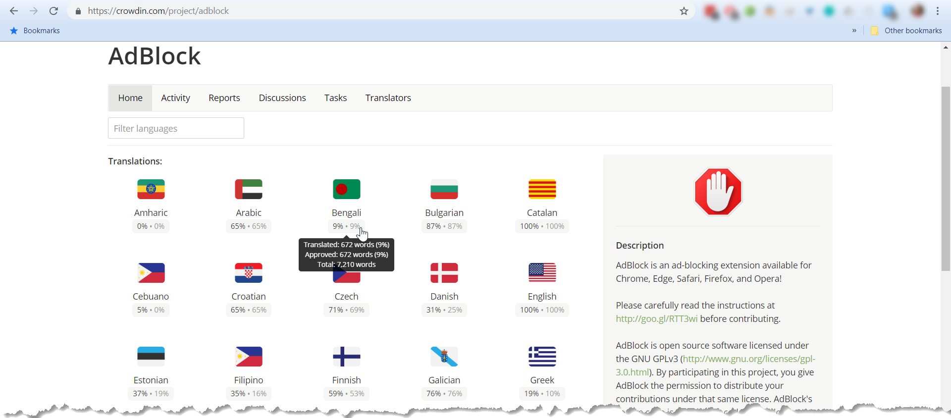Go to the Tasks tab
This screenshot has width=951, height=418.
pyautogui.click(x=335, y=98)
